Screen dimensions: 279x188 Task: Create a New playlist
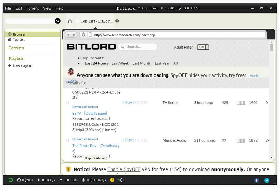pyautogui.click(x=22, y=66)
